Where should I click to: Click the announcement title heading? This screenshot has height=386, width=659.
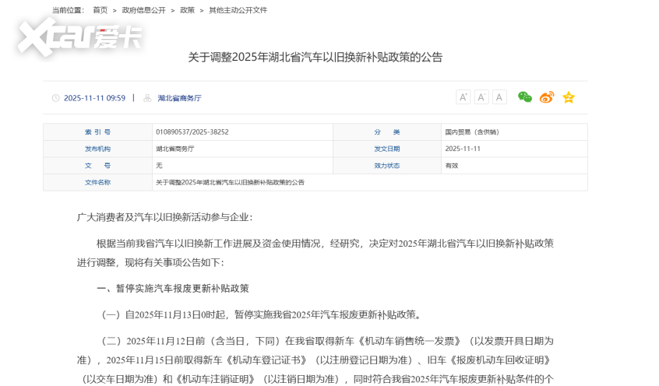coord(315,57)
